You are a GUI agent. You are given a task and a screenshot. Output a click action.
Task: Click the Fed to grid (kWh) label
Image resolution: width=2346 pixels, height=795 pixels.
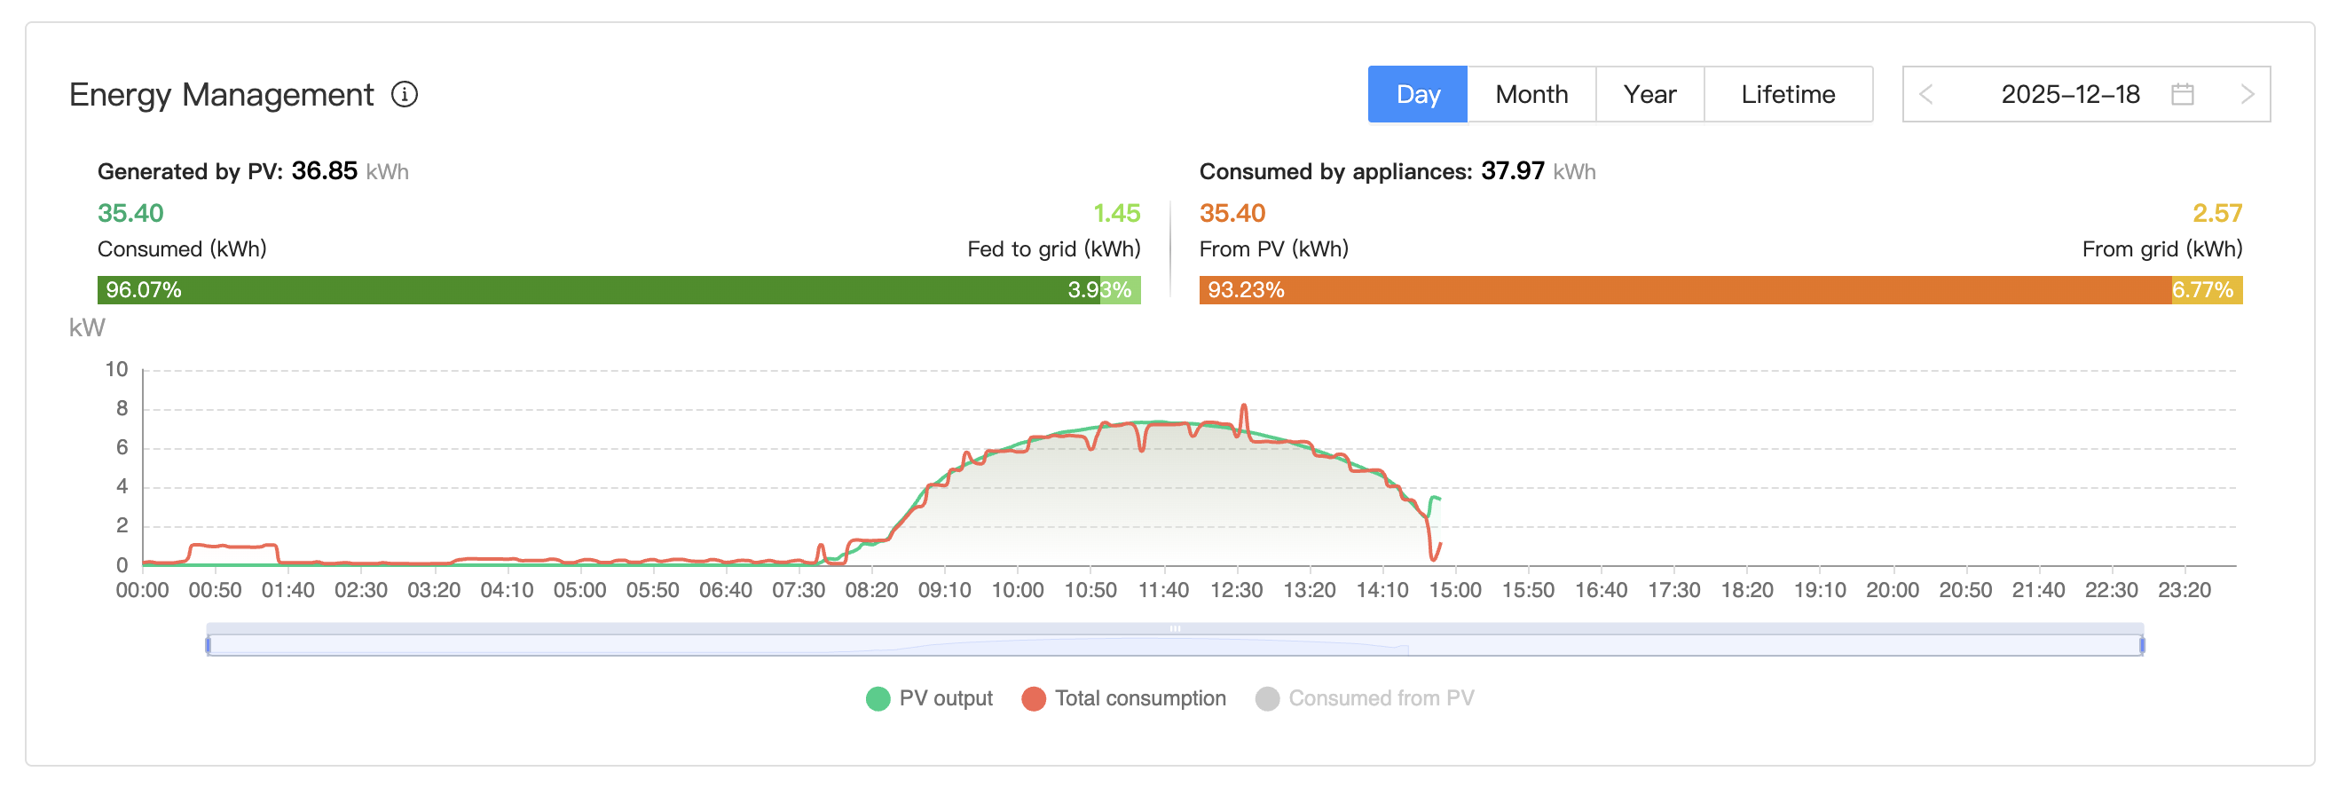click(x=1054, y=249)
